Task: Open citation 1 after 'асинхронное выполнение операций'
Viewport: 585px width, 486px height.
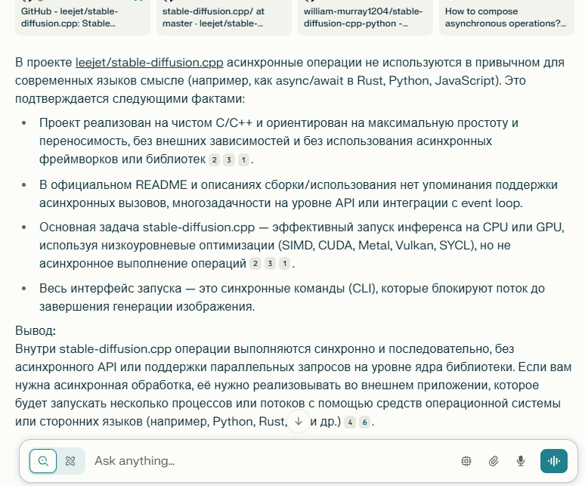Action: [285, 264]
